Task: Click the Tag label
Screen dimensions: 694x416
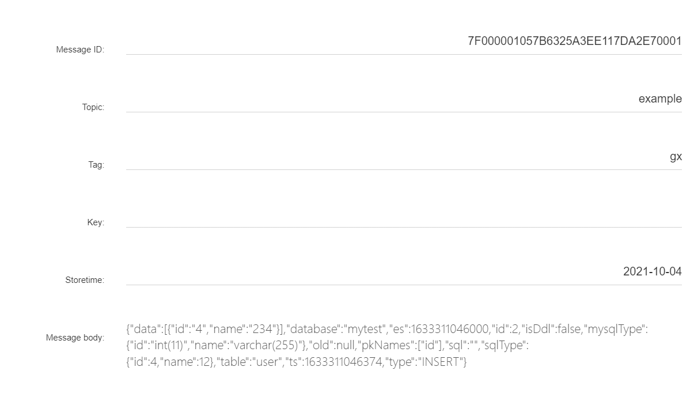Action: 96,165
